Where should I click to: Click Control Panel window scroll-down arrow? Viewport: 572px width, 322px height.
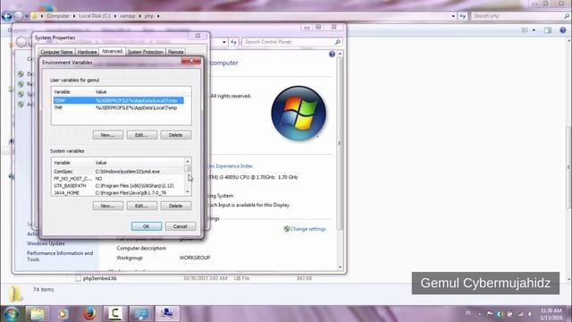click(340, 267)
